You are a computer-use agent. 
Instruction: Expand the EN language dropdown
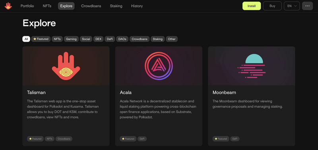292,6
